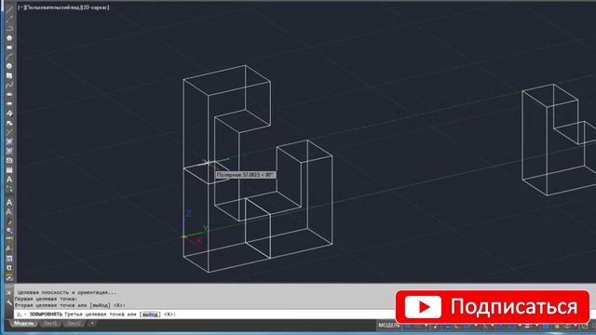Select the Gradient fill tool
The image size is (596, 335).
(x=9, y=151)
